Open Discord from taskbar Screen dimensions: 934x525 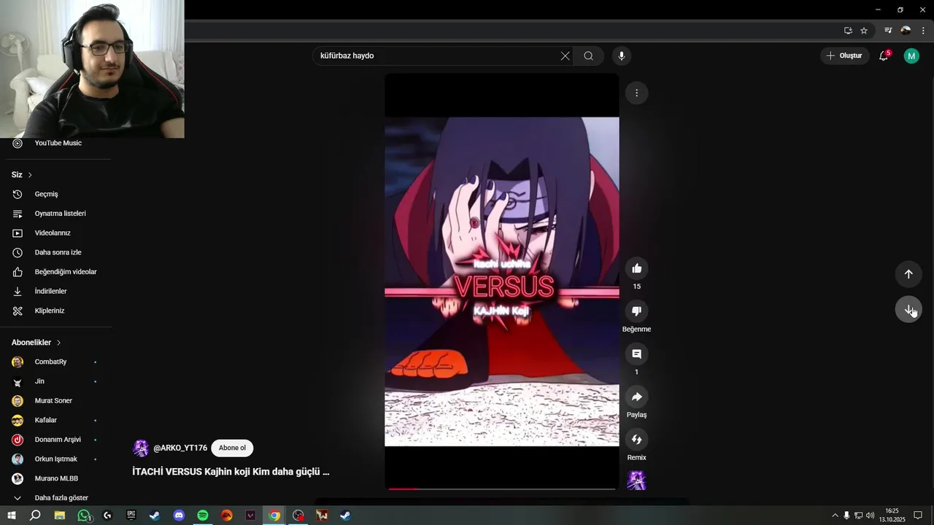179,516
